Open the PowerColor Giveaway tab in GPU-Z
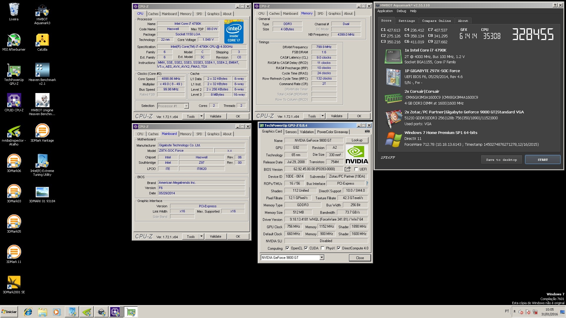This screenshot has width=566, height=318. coord(333,132)
